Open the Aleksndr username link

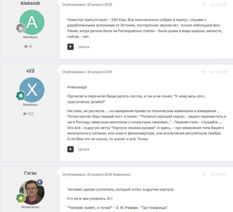tap(30, 3)
